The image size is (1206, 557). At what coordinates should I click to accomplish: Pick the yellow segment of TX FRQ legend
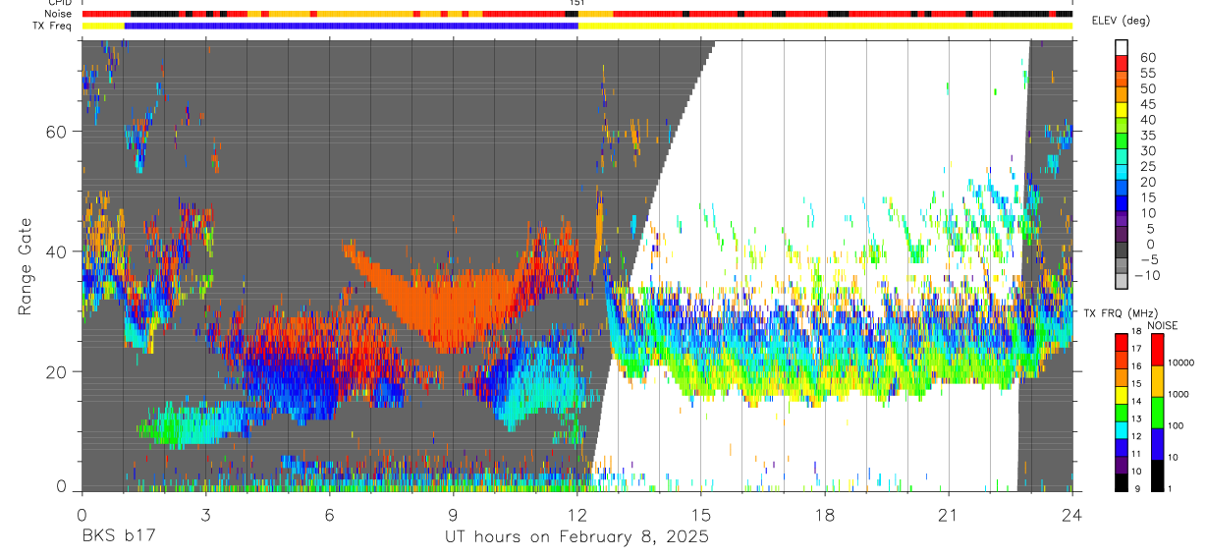click(x=1122, y=395)
